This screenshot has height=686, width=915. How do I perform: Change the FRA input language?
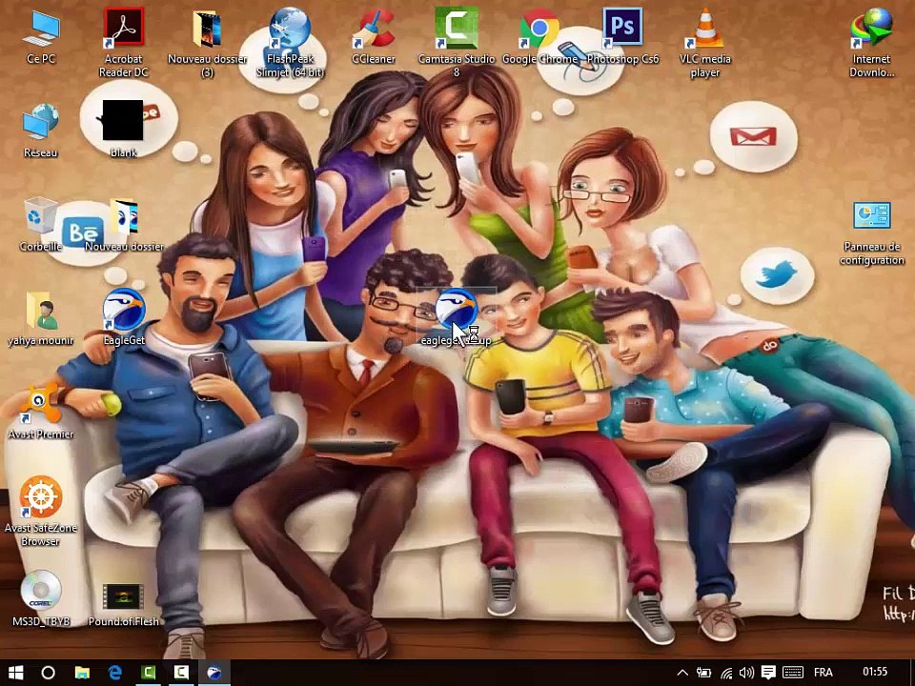coord(823,673)
